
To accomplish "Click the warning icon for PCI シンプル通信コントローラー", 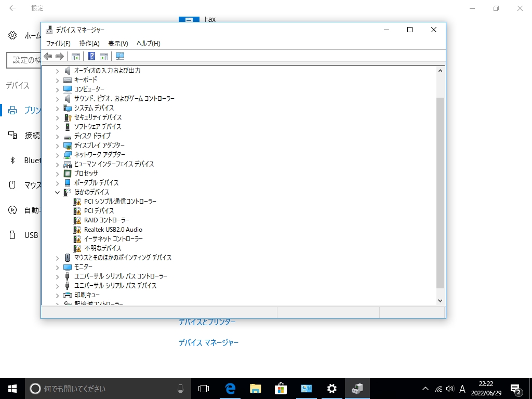I will (x=77, y=202).
